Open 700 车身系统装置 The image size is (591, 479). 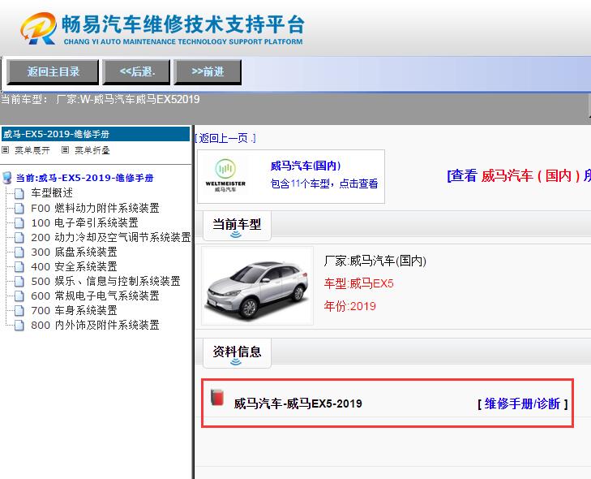pyautogui.click(x=74, y=311)
